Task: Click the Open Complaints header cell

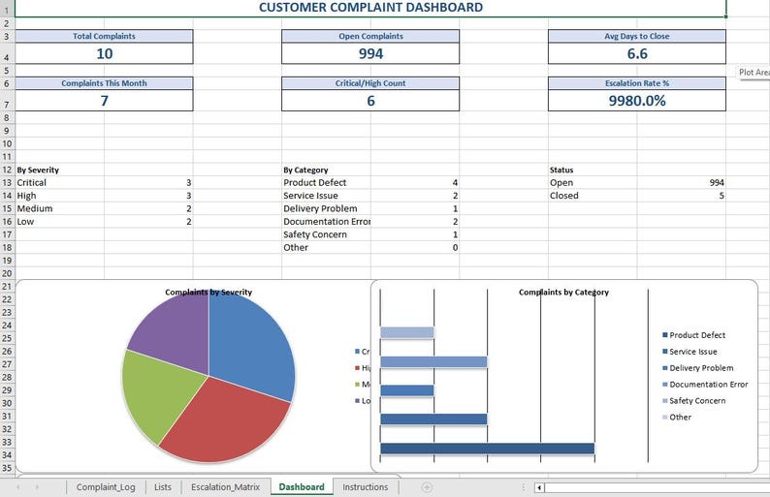Action: (370, 36)
